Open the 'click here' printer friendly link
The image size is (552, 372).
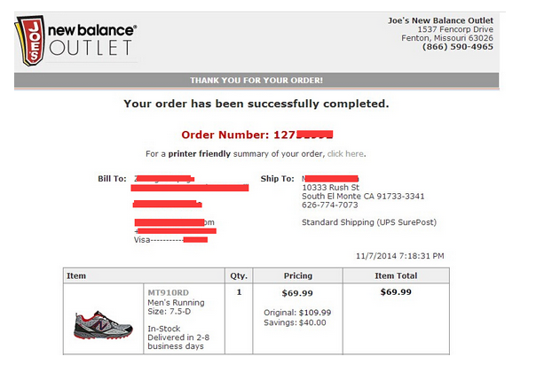346,154
